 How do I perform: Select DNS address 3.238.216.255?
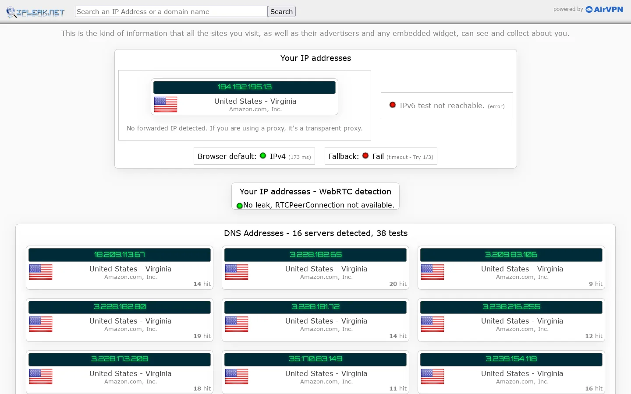[511, 307]
